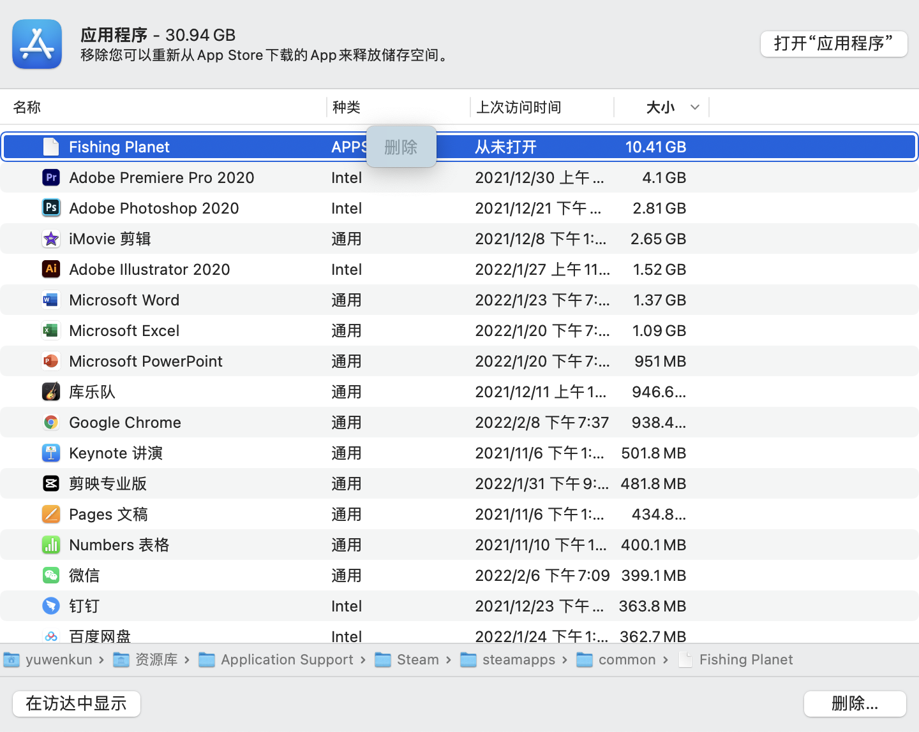Click the Google Chrome icon

coord(51,422)
